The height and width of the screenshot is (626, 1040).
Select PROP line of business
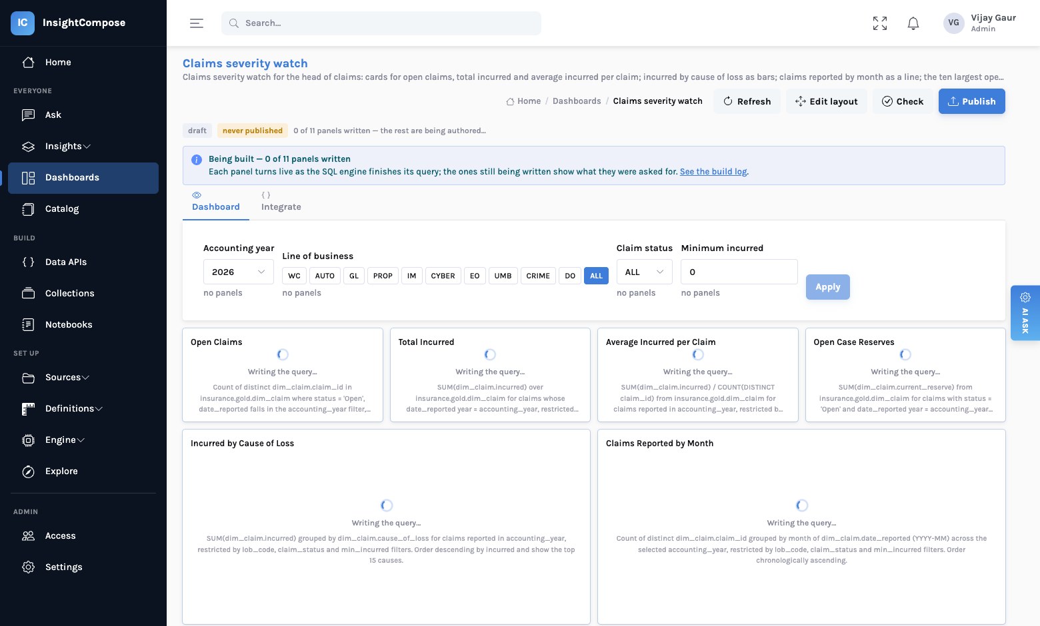click(x=383, y=276)
